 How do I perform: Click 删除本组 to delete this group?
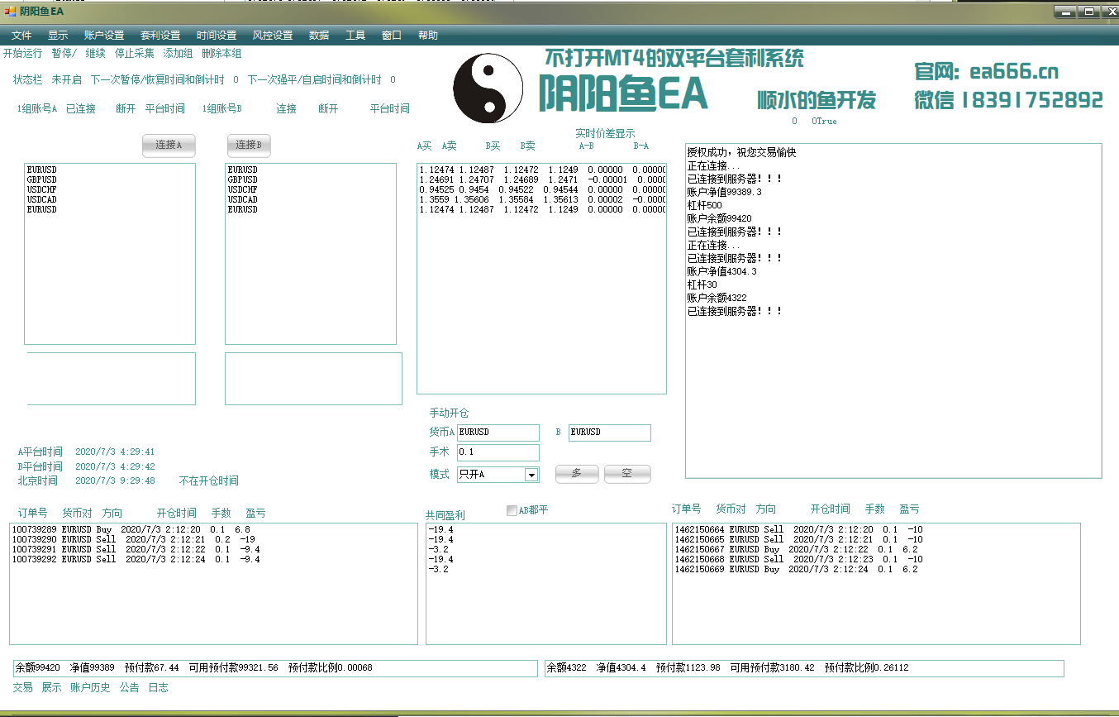pyautogui.click(x=221, y=54)
